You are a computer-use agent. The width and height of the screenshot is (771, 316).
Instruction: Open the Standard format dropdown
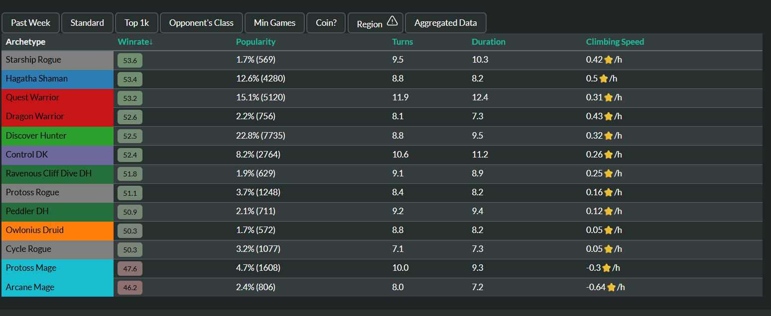tap(87, 23)
